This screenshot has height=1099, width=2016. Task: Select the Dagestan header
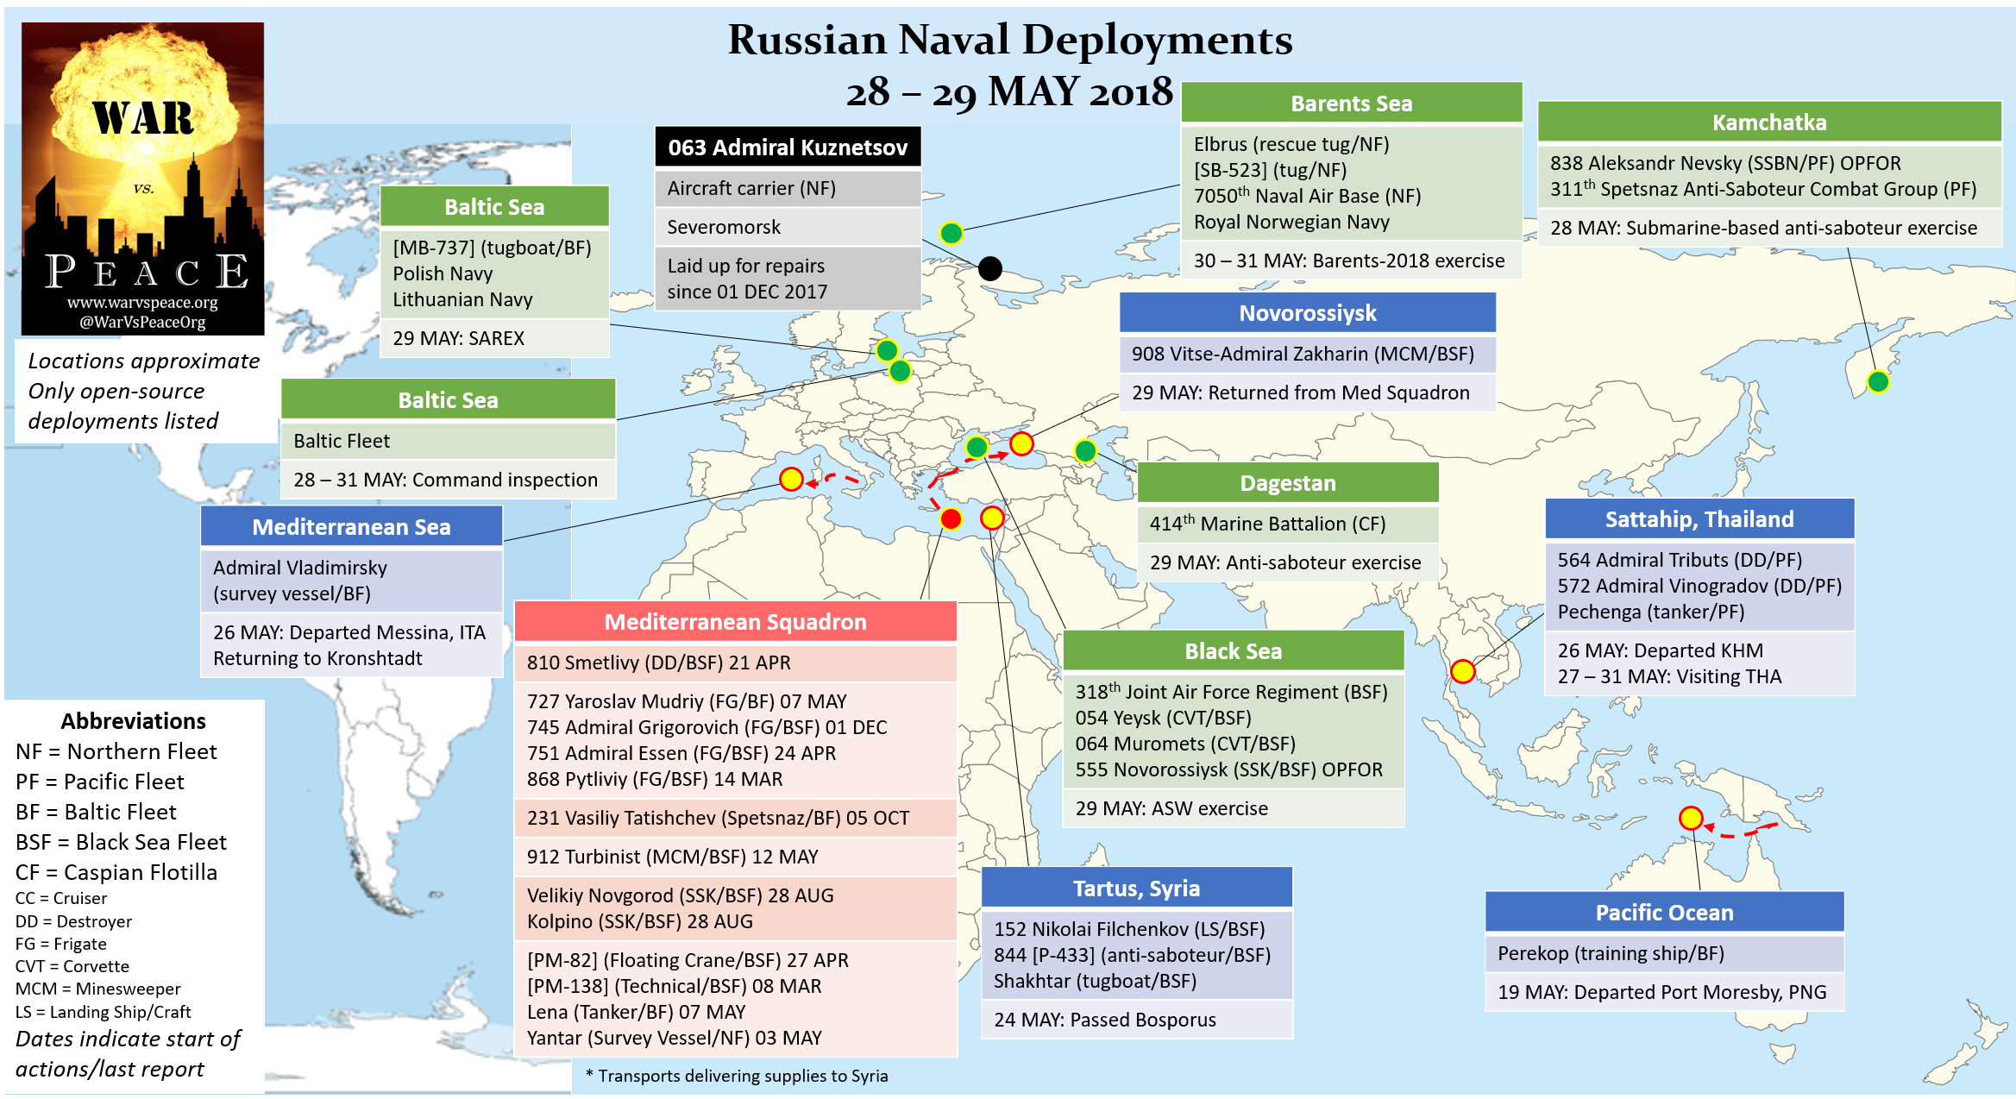1288,483
